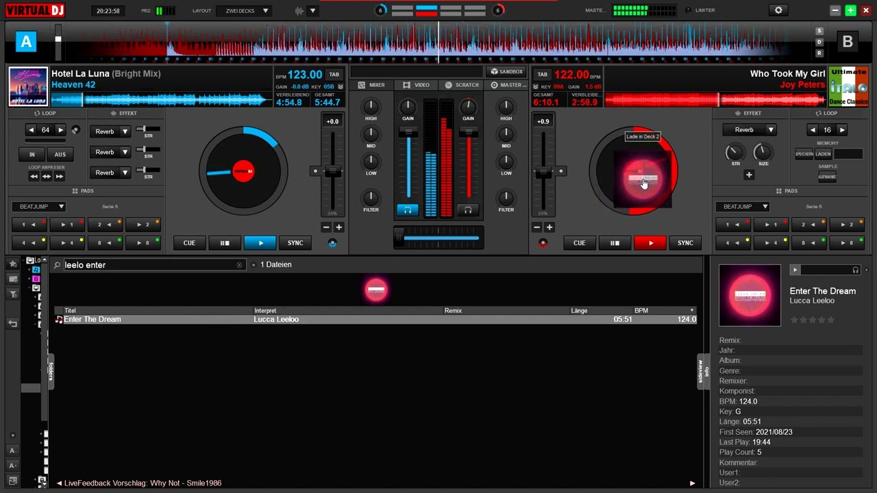This screenshot has width=877, height=493.
Task: Double loop length on left deck
Action: click(x=60, y=130)
